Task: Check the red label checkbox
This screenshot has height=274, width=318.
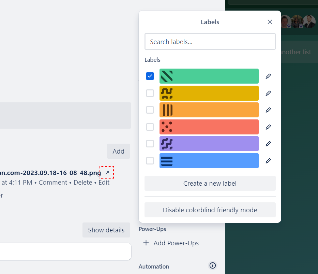Action: (x=150, y=127)
